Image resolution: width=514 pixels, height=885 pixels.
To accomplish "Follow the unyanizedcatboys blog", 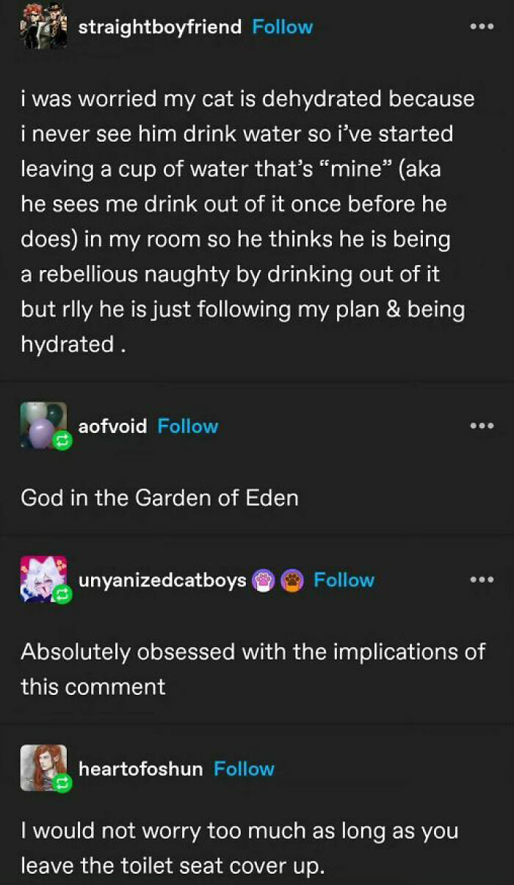I will pyautogui.click(x=344, y=580).
